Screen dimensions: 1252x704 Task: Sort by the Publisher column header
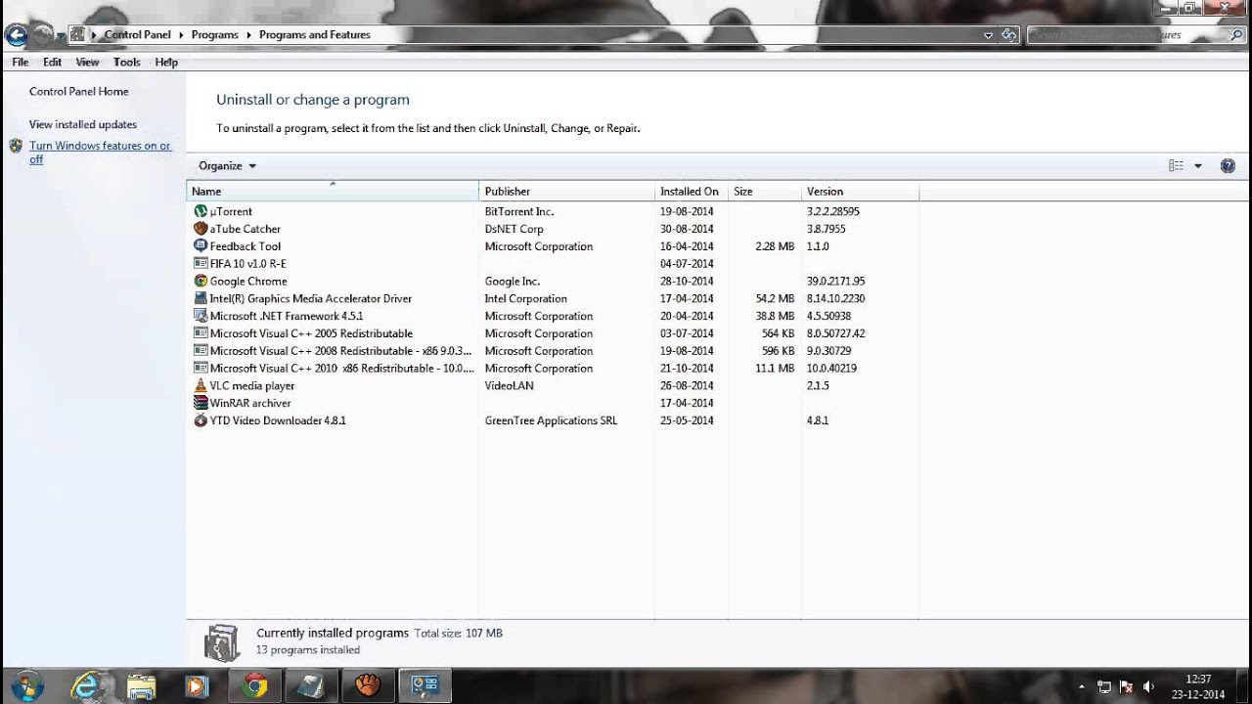(x=566, y=192)
